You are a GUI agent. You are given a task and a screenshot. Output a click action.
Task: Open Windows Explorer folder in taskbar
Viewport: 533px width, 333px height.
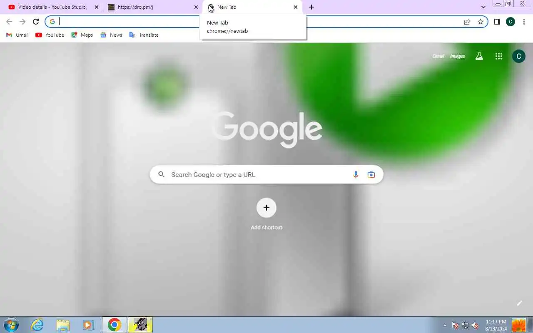pyautogui.click(x=63, y=325)
